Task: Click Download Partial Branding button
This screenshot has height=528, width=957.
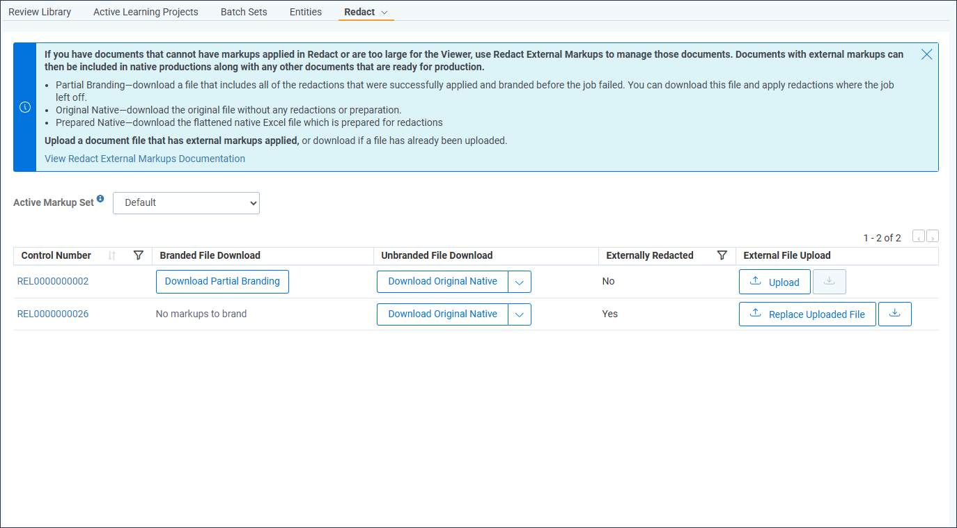Action: (x=222, y=282)
